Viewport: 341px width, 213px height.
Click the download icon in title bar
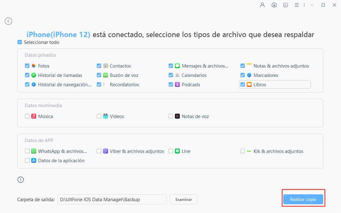coord(274,5)
